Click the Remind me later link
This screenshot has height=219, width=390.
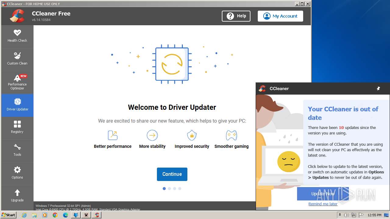tap(323, 204)
